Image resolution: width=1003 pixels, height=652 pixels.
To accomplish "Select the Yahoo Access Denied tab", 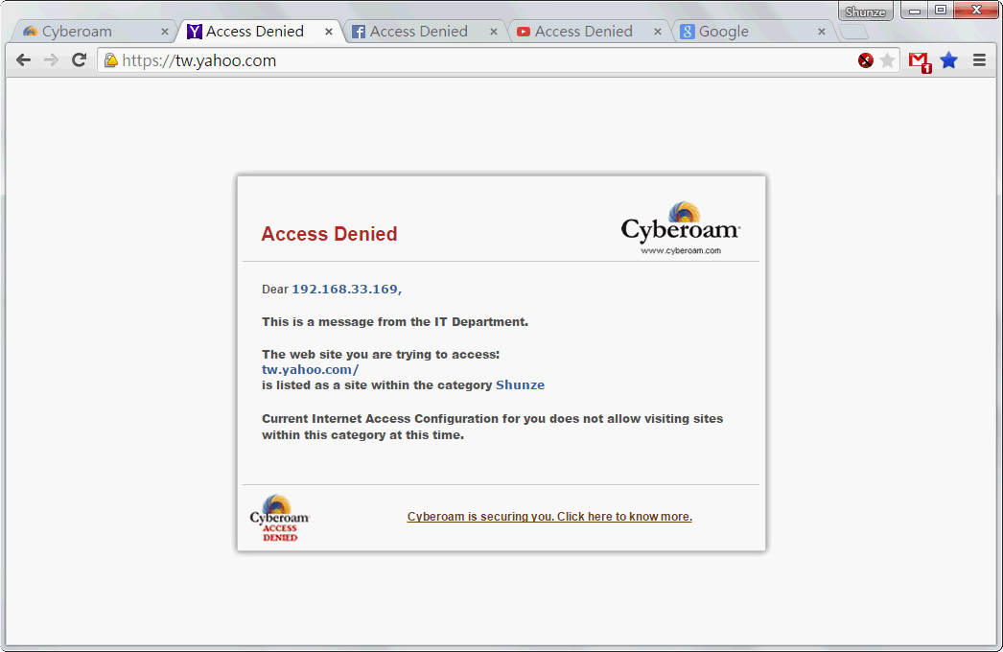I will click(261, 32).
